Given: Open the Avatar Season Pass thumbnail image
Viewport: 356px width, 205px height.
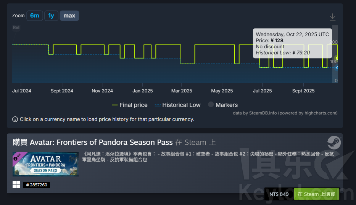Looking at the screenshot, I should point(45,164).
